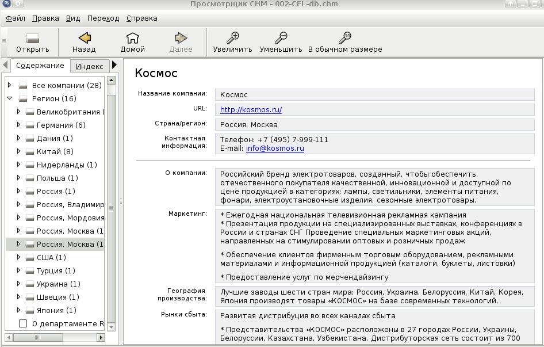This screenshot has width=544, height=347.
Task: Click the book icon beside Великобритания
Action: pyautogui.click(x=30, y=112)
